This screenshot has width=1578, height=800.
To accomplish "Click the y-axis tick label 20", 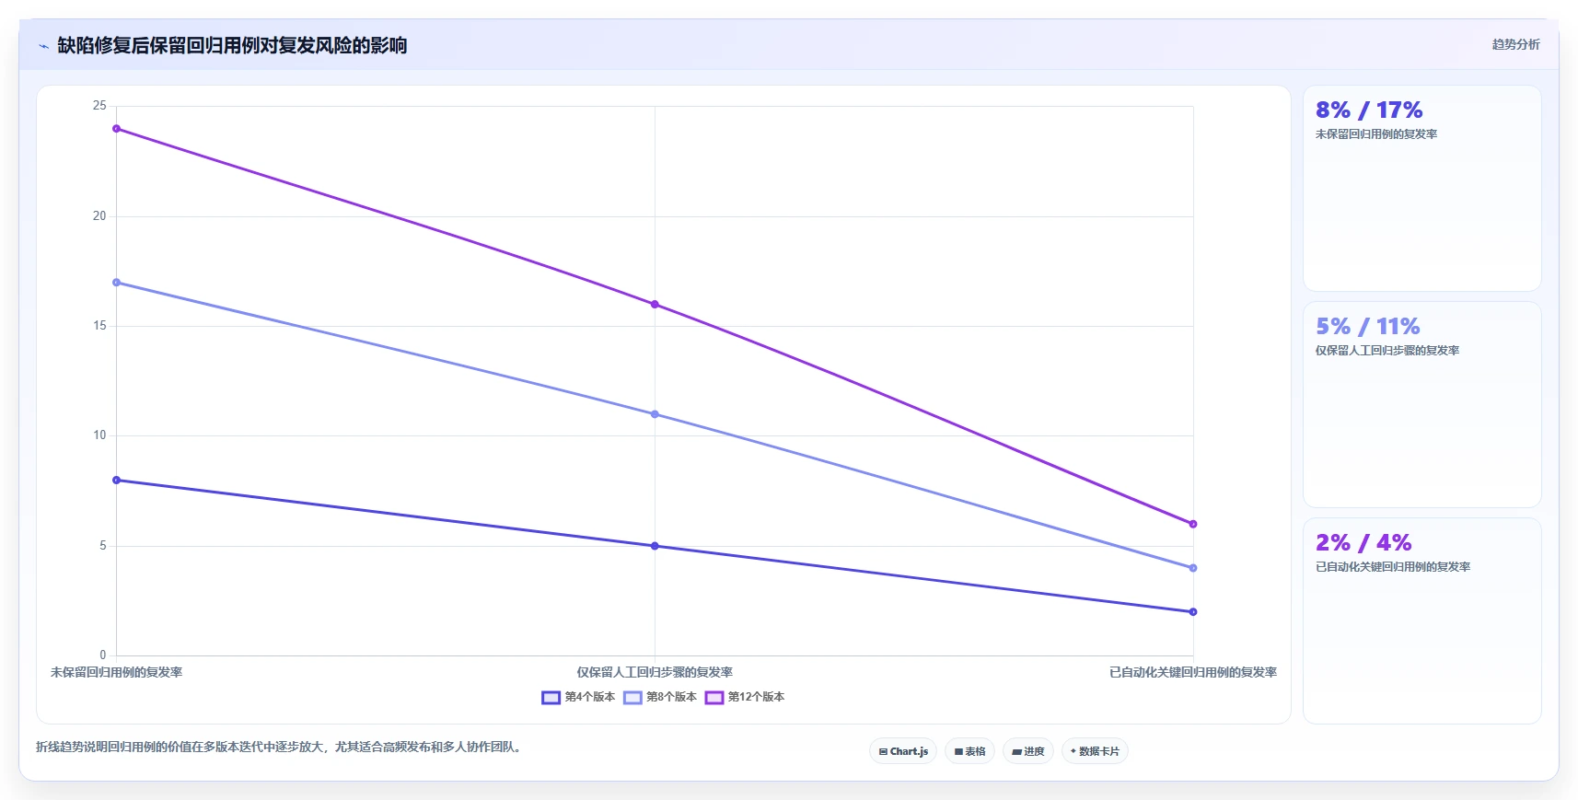I will pos(99,216).
